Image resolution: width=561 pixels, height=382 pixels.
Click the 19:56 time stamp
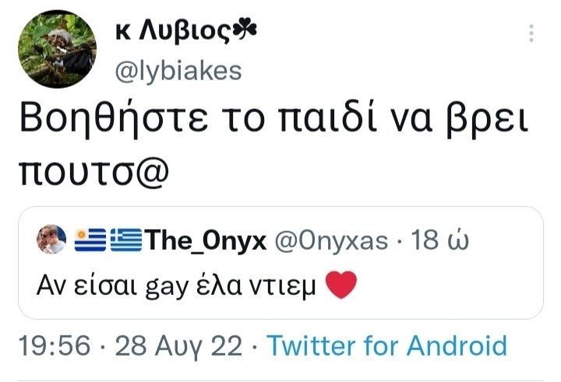55,345
